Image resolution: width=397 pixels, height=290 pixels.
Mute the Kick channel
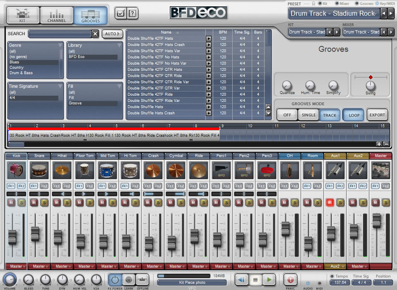click(x=11, y=203)
